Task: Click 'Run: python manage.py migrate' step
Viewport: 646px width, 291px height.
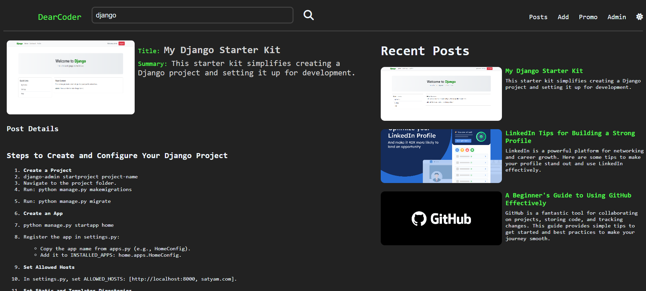Action: click(x=67, y=201)
